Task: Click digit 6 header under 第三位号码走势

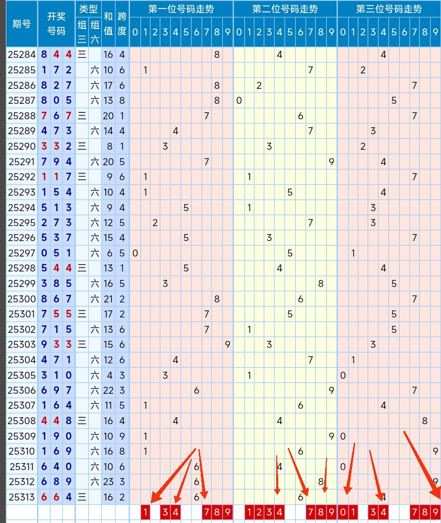Action: coord(404,32)
